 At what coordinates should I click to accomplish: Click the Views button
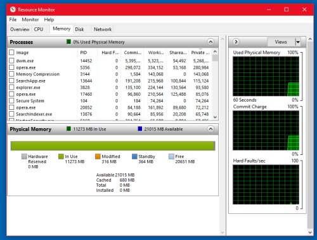[x=281, y=42]
